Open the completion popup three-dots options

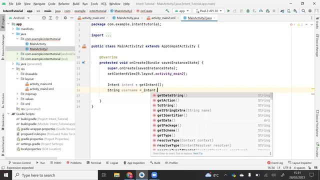point(270,153)
